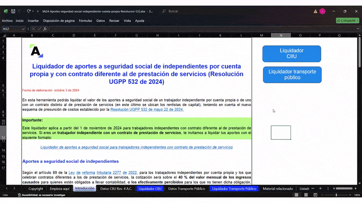Expand the Compartir button dropdown
This screenshot has height=203, width=362.
[357, 20]
